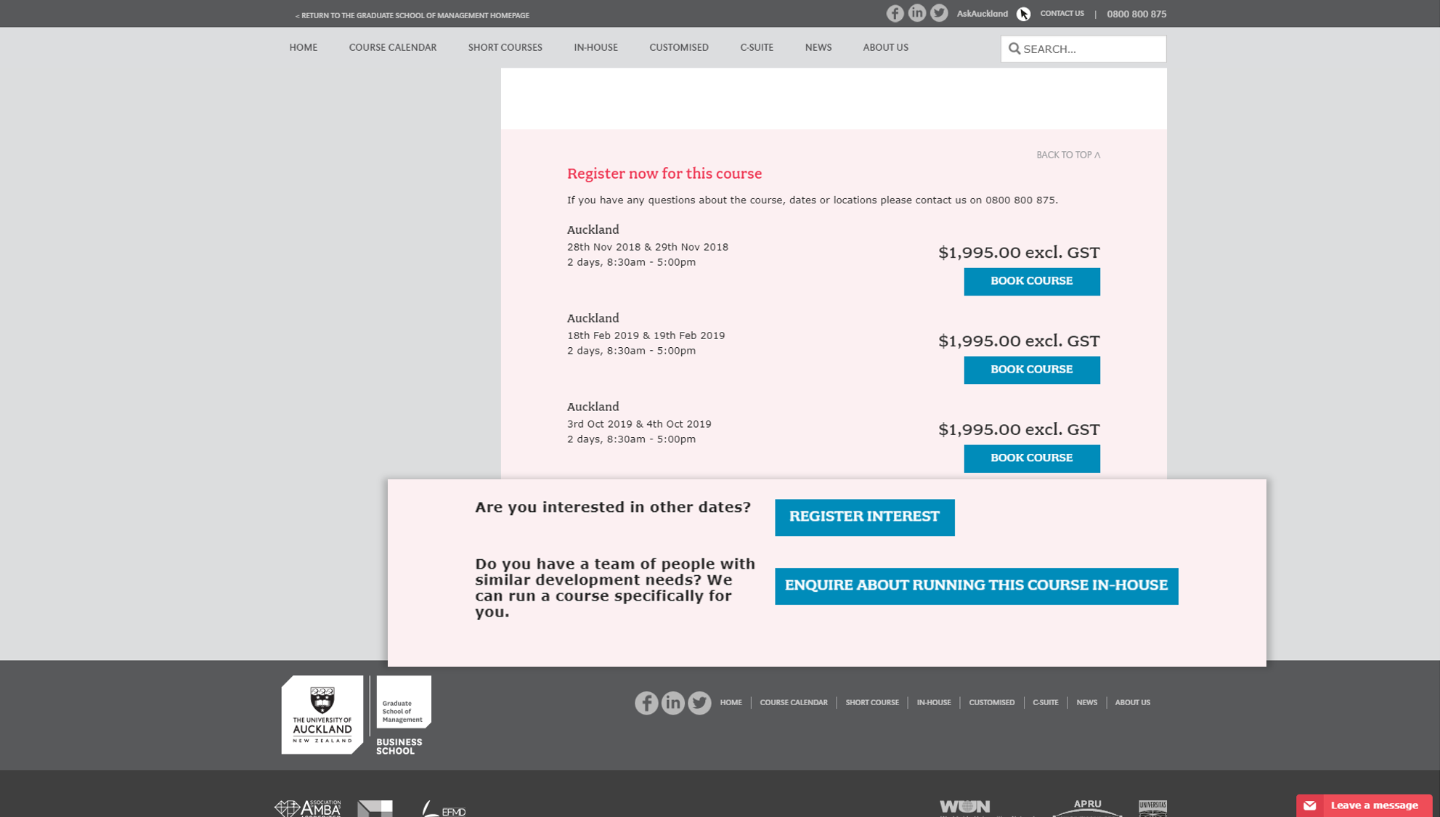Open the LinkedIn icon in top header

pos(917,13)
